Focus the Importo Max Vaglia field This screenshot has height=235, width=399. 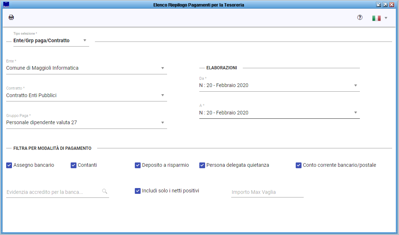point(267,192)
